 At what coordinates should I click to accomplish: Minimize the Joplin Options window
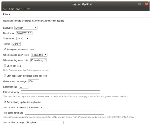pyautogui.click(x=139, y=4)
